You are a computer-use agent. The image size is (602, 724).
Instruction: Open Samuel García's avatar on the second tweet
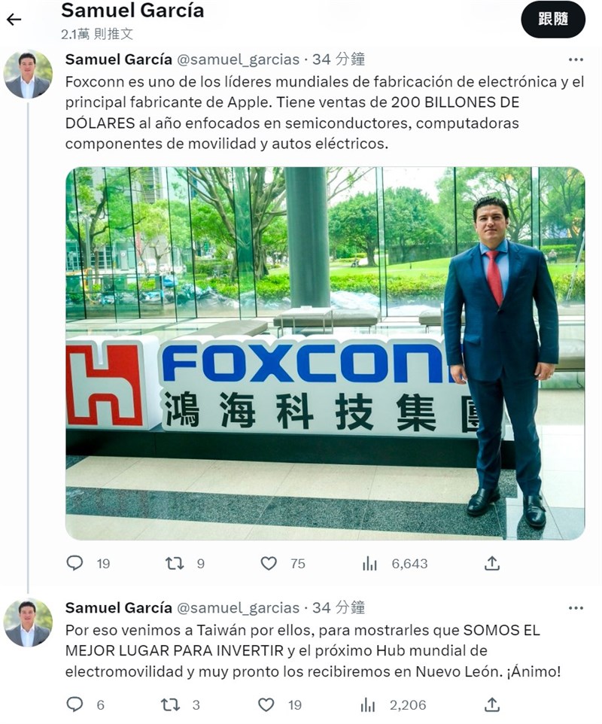28,623
